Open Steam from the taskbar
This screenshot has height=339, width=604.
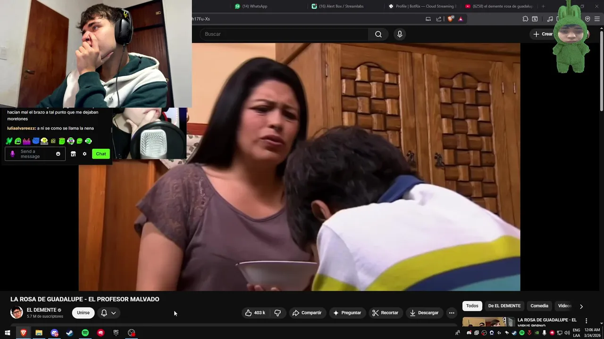pos(69,333)
